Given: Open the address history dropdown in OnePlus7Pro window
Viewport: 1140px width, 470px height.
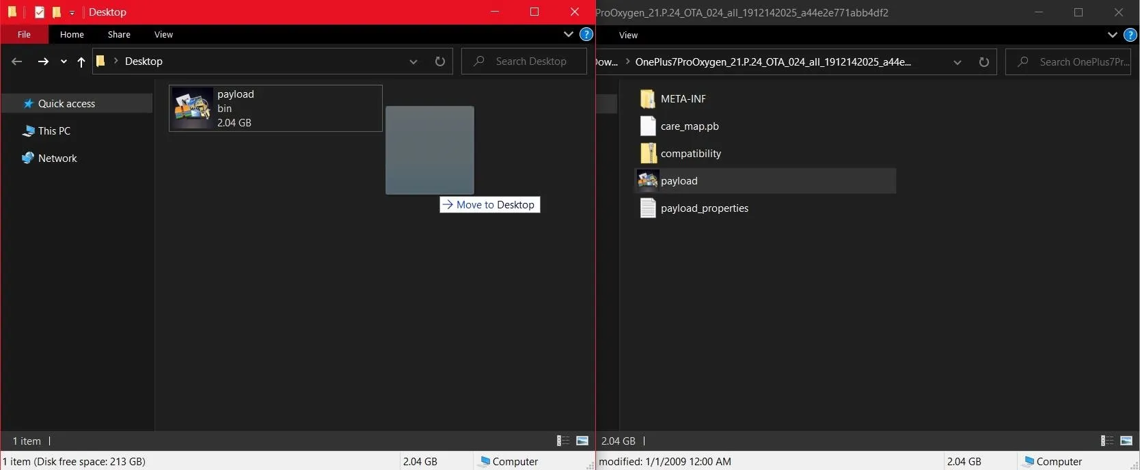Looking at the screenshot, I should point(958,62).
